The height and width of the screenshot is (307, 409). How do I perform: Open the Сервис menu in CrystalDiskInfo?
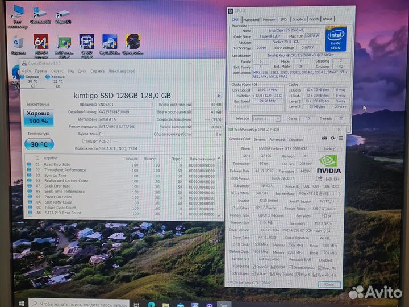(57, 71)
